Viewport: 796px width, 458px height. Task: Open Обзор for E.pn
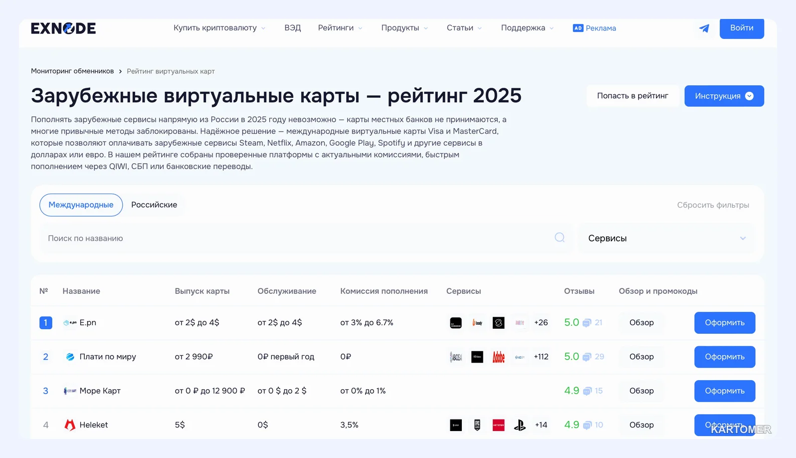coord(641,323)
